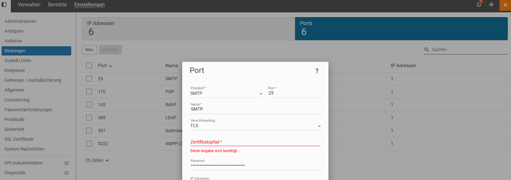Click the Neu button

tap(89, 50)
